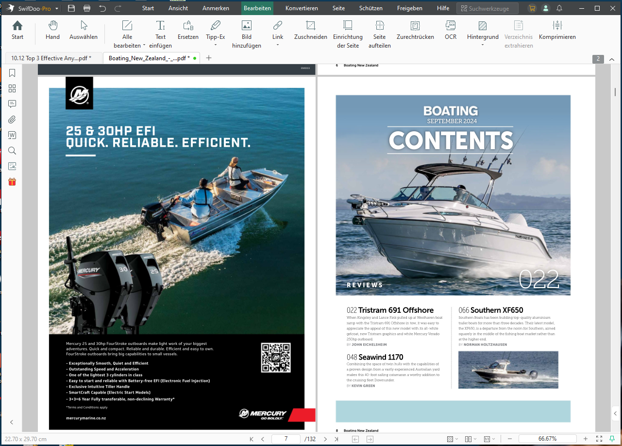Click the signature sidebar icon

pyautogui.click(x=12, y=166)
